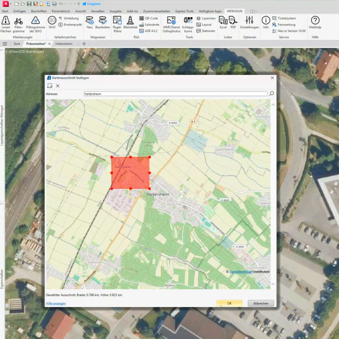Viewport: 339px width, 339px height.
Task: Export the list to Excel
Action: (223, 23)
